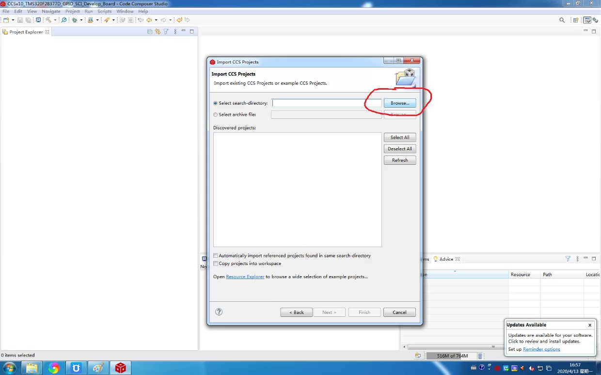Toggle Link with Editor in Project Explorer

pos(158,31)
